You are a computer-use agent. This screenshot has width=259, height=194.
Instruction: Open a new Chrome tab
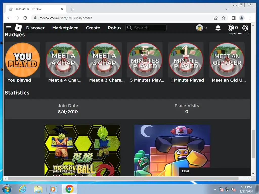click(72, 9)
